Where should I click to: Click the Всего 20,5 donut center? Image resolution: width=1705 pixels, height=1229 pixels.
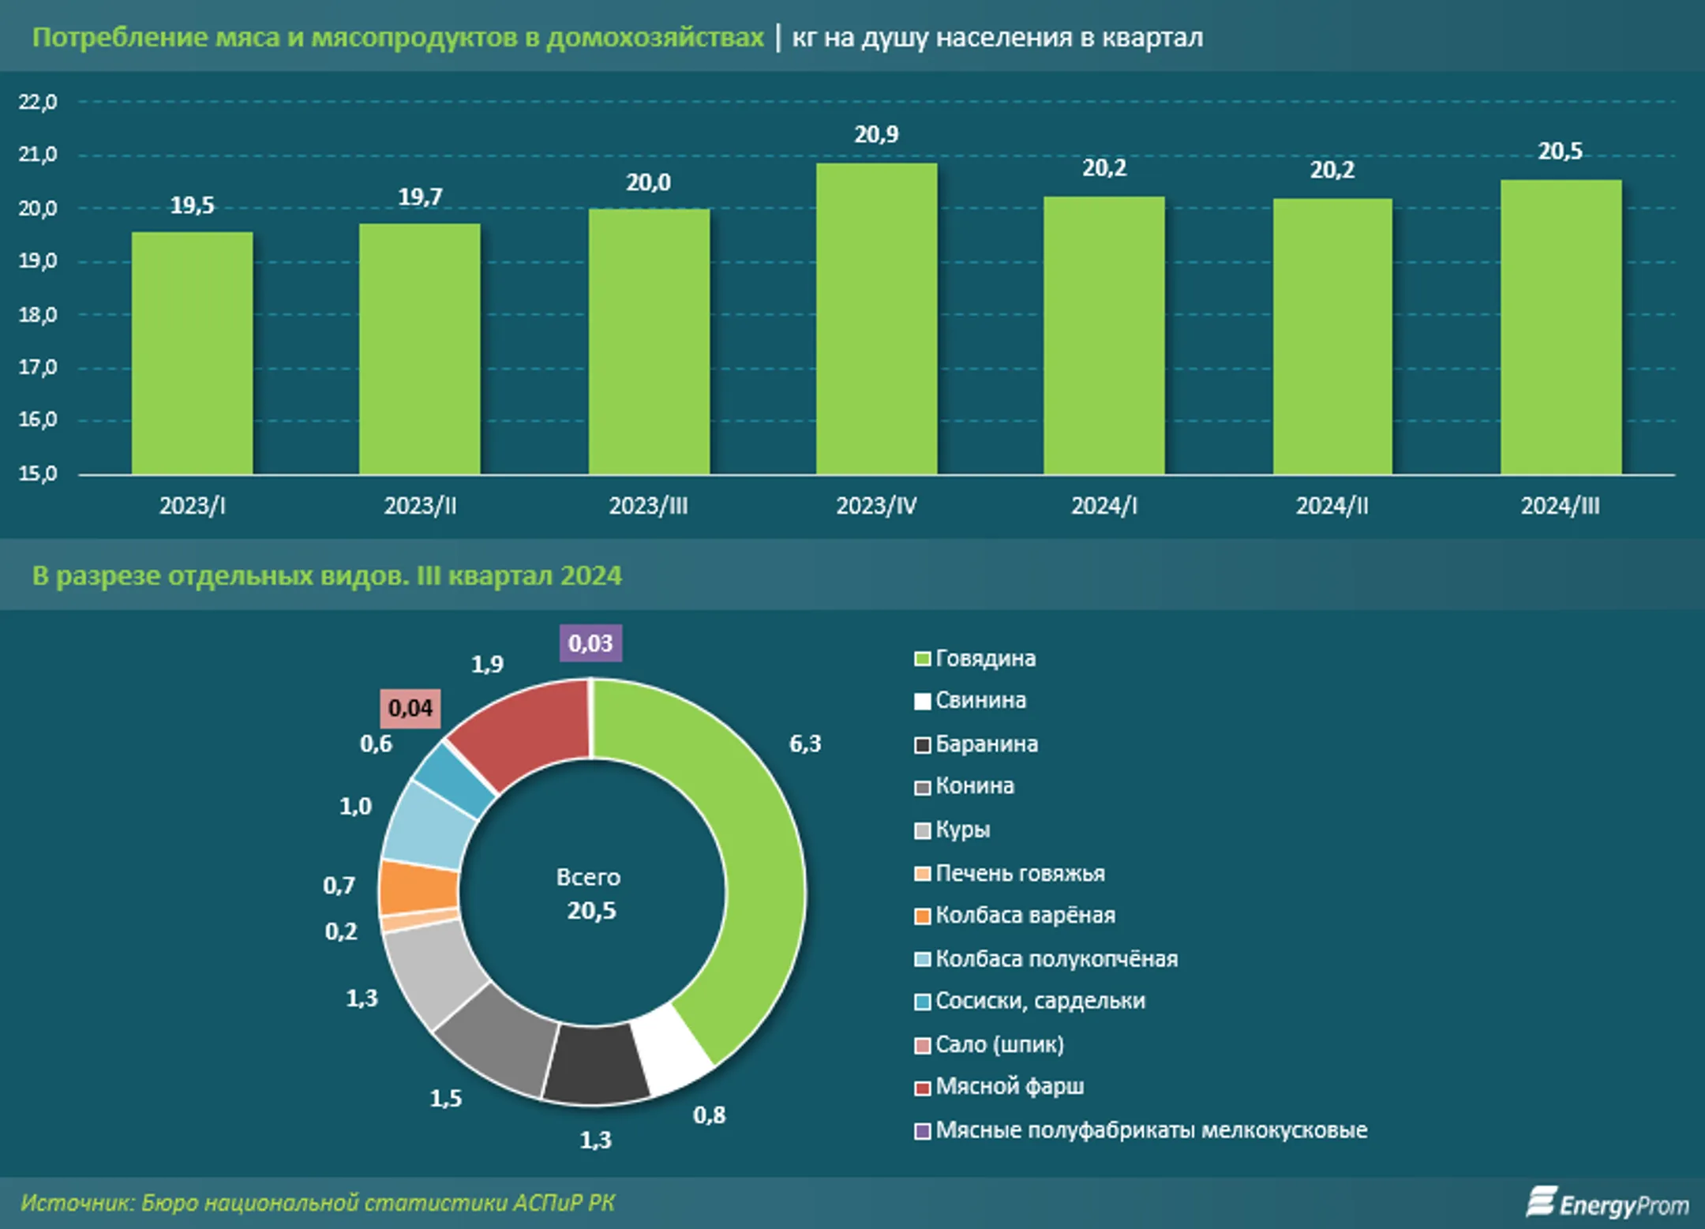590,894
